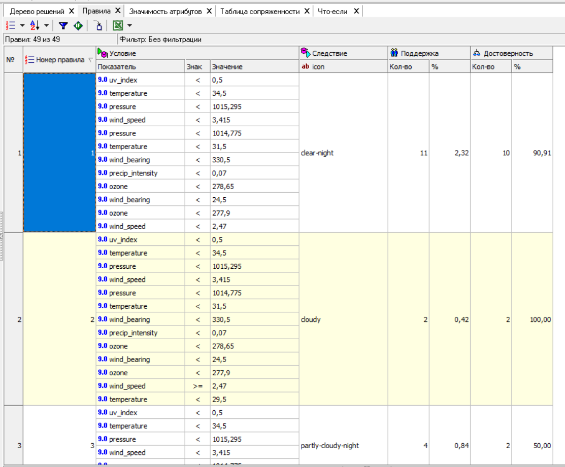Click the Следствие column header
The height and width of the screenshot is (467, 565).
pos(343,53)
